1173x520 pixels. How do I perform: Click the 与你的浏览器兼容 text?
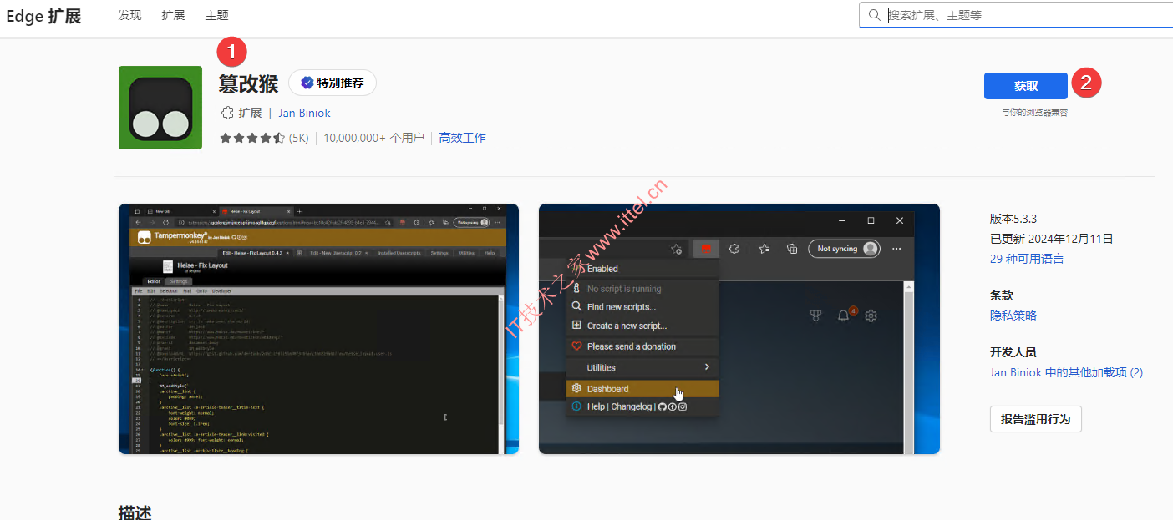[x=1034, y=113]
